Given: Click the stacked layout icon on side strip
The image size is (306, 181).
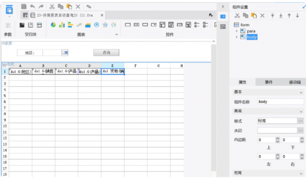Looking at the screenshot, I should point(223,26).
